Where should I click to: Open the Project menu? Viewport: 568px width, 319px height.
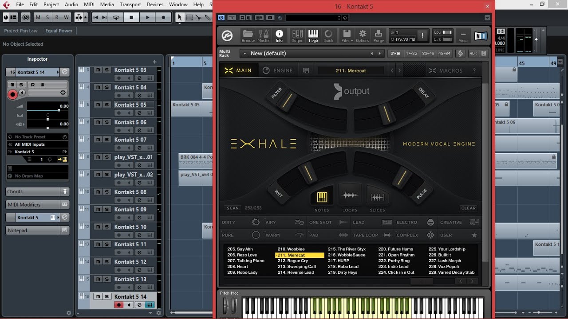pyautogui.click(x=51, y=4)
